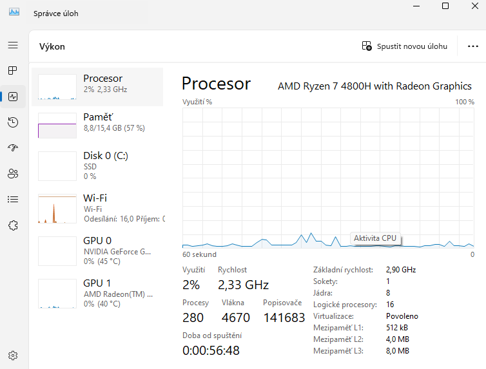Open App history from the sidebar
Image resolution: width=486 pixels, height=369 pixels.
(x=13, y=122)
